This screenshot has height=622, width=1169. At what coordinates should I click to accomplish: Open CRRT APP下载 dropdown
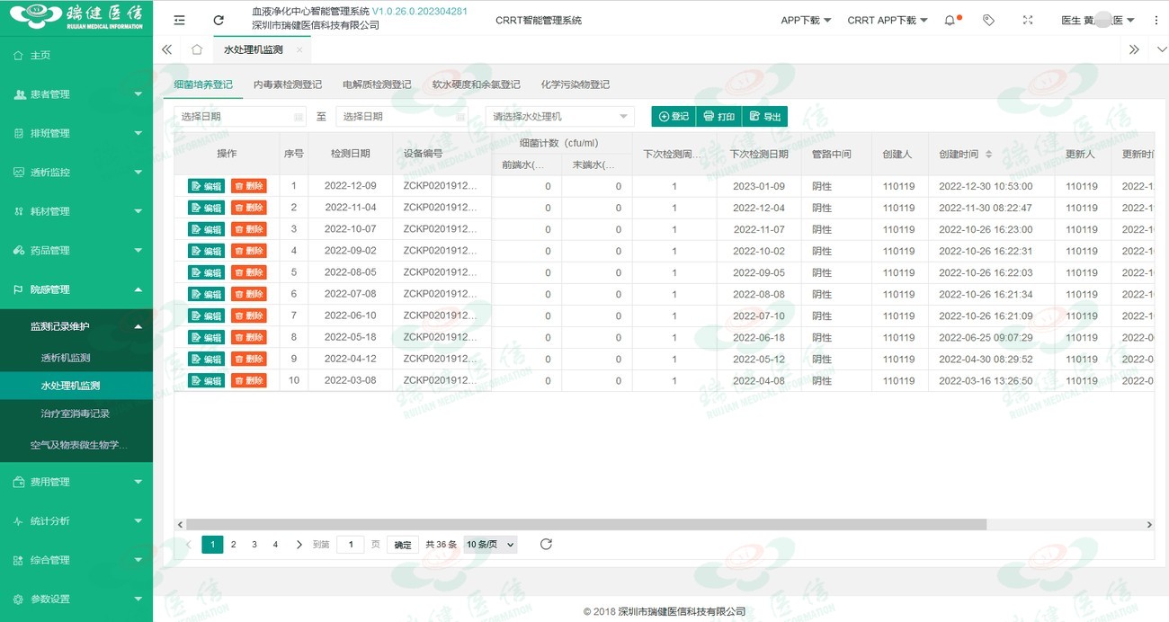click(888, 20)
